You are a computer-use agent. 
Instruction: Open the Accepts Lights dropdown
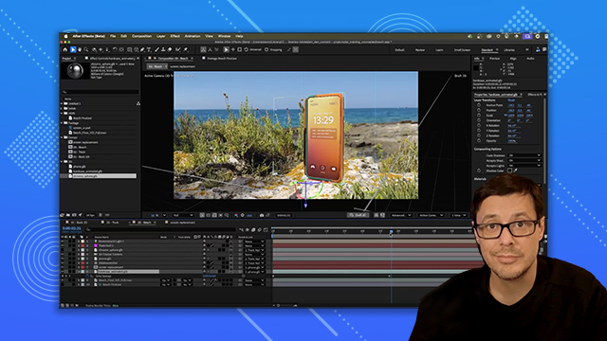tap(524, 166)
